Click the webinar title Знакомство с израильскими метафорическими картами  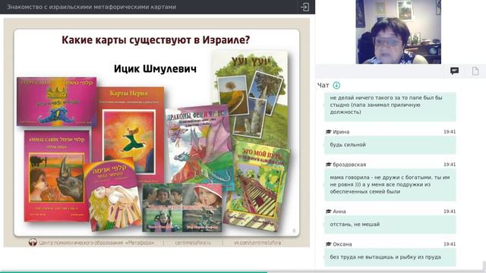tap(91, 7)
